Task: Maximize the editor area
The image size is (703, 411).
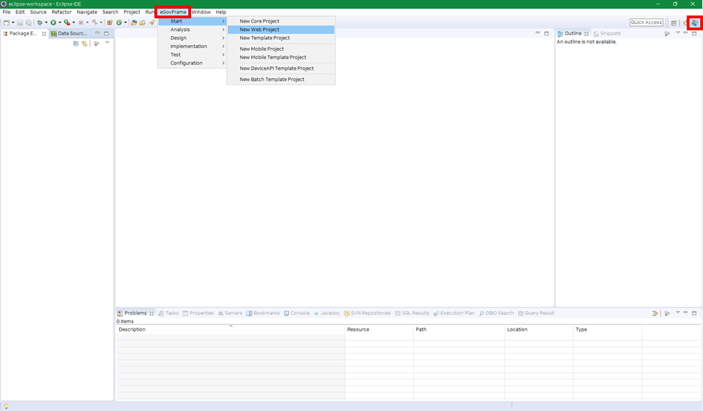Action: 546,33
